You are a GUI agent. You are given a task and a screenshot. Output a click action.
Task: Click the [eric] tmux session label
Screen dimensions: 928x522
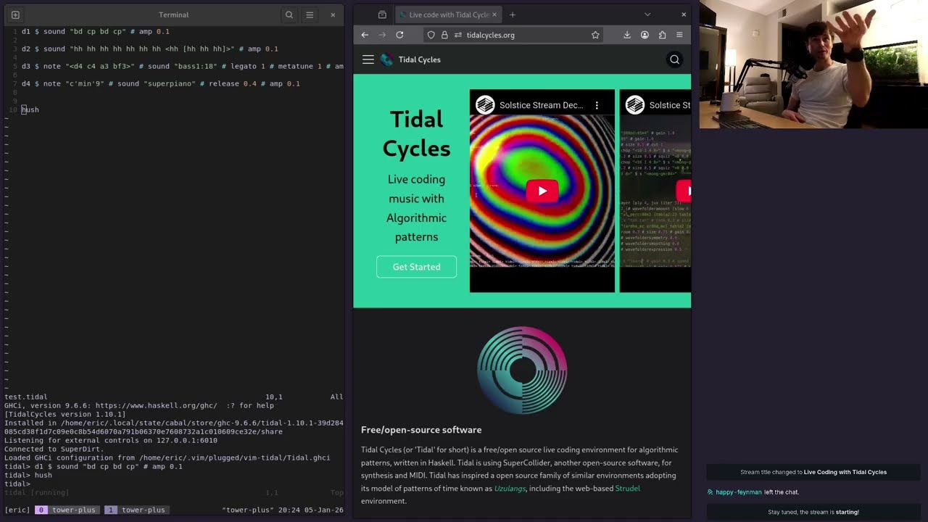click(17, 510)
